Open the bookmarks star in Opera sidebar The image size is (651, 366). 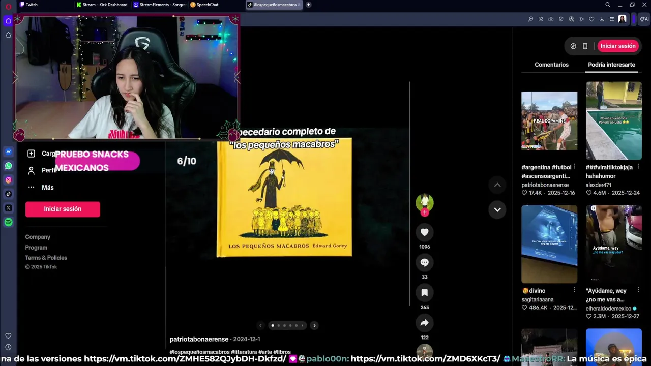coord(8,35)
